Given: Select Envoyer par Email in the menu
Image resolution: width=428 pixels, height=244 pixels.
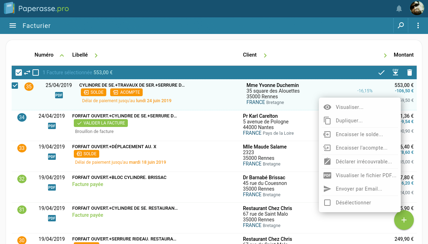Looking at the screenshot, I should click(x=358, y=189).
